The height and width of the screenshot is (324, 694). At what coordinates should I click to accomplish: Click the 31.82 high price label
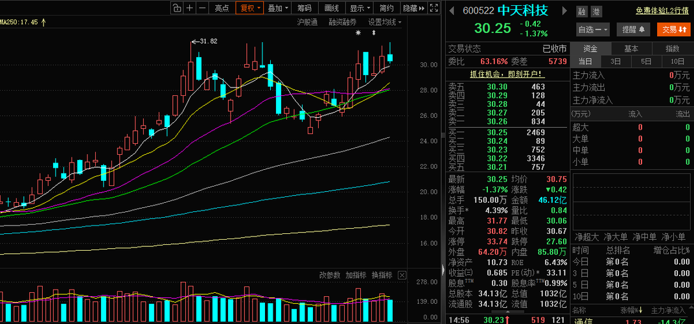click(208, 41)
